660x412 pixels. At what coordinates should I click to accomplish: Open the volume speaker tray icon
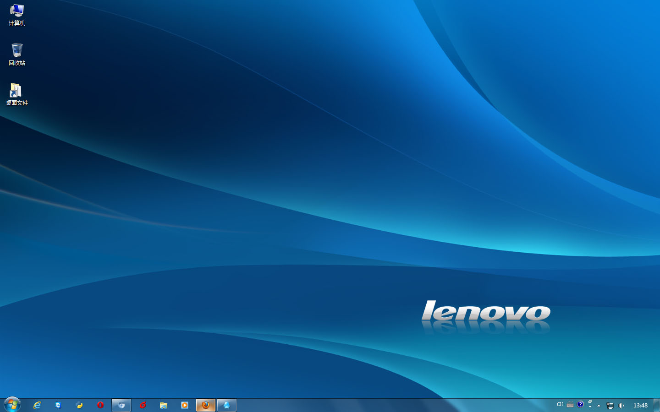[x=621, y=406]
